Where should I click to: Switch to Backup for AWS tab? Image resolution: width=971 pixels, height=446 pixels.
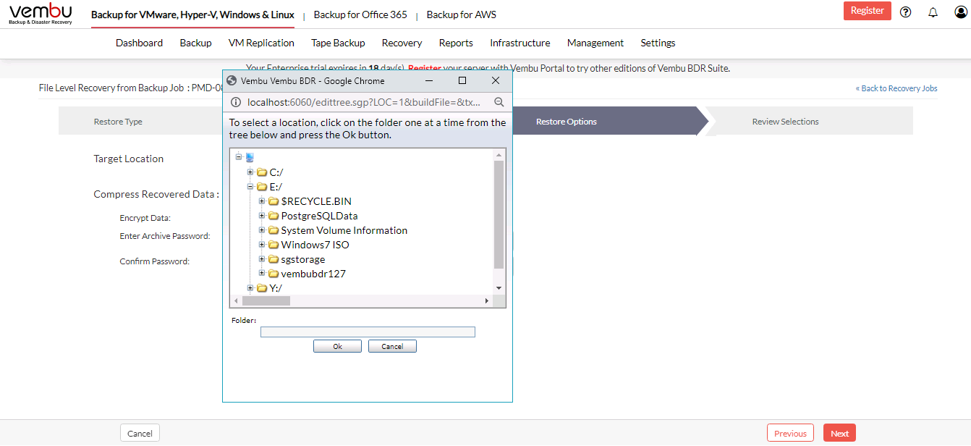tap(462, 14)
